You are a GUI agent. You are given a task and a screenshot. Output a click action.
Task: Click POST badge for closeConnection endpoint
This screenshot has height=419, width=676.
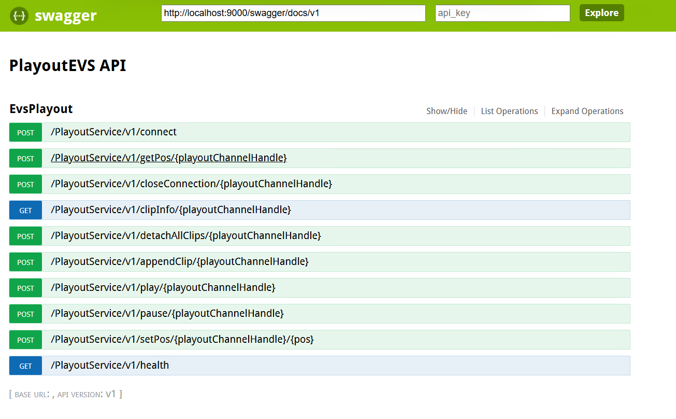coord(25,184)
